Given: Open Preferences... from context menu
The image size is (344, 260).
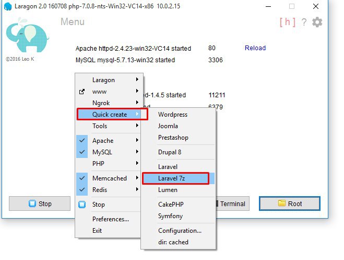Looking at the screenshot, I should (109, 219).
